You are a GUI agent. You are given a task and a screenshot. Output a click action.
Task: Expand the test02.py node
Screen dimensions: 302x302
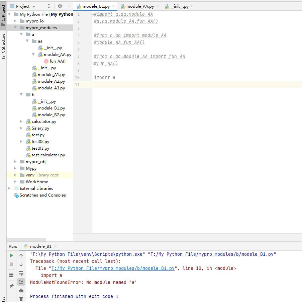point(21,141)
